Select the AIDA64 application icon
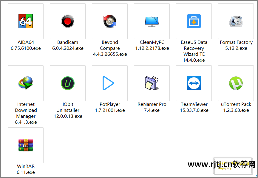 pos(26,21)
